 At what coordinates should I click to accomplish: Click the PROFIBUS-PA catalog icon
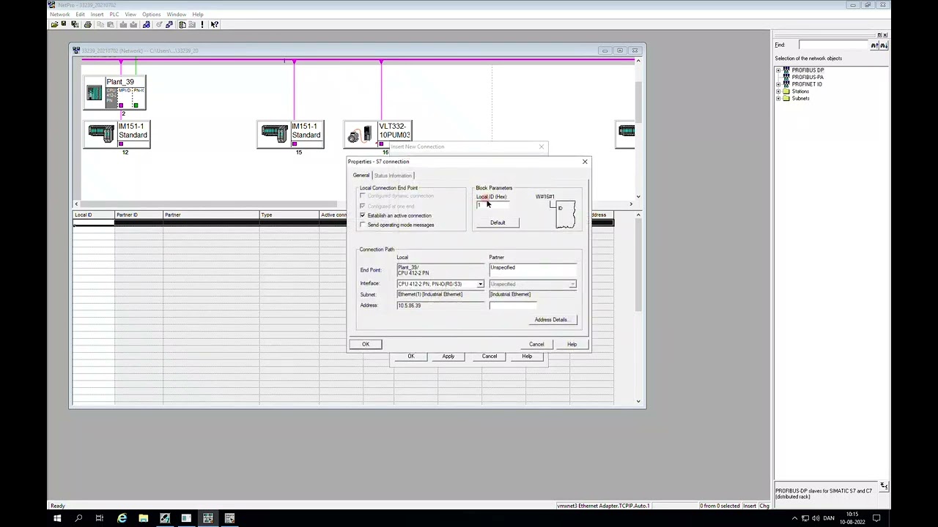[x=786, y=77]
